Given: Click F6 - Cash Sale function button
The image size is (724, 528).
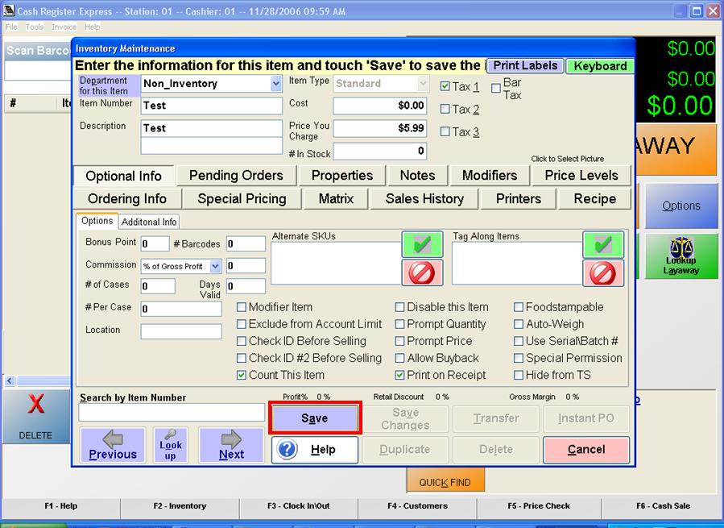Looking at the screenshot, I should point(663,505).
